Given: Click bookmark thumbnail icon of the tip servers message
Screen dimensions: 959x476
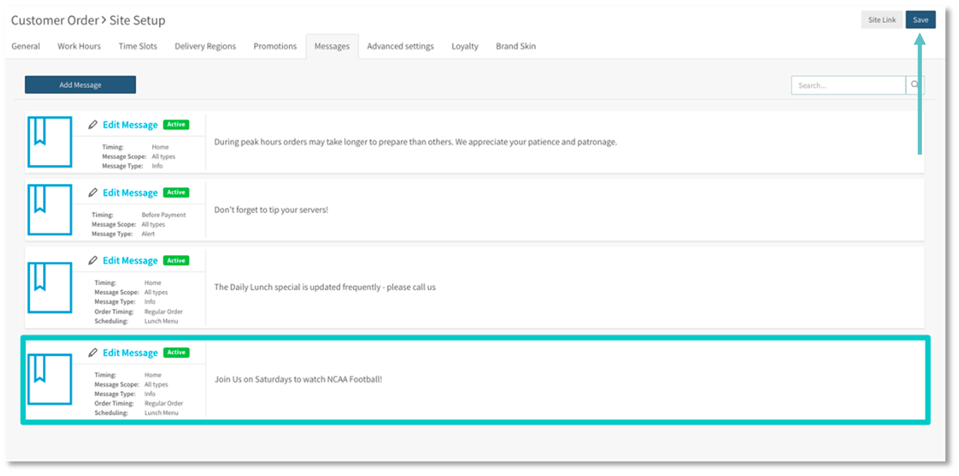Looking at the screenshot, I should pyautogui.click(x=50, y=210).
